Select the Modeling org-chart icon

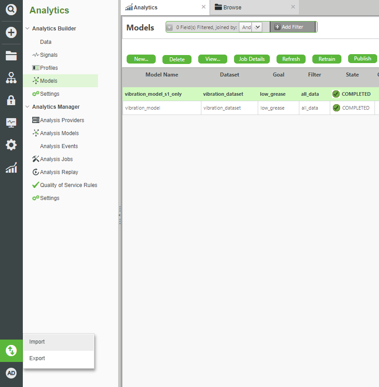pyautogui.click(x=11, y=77)
